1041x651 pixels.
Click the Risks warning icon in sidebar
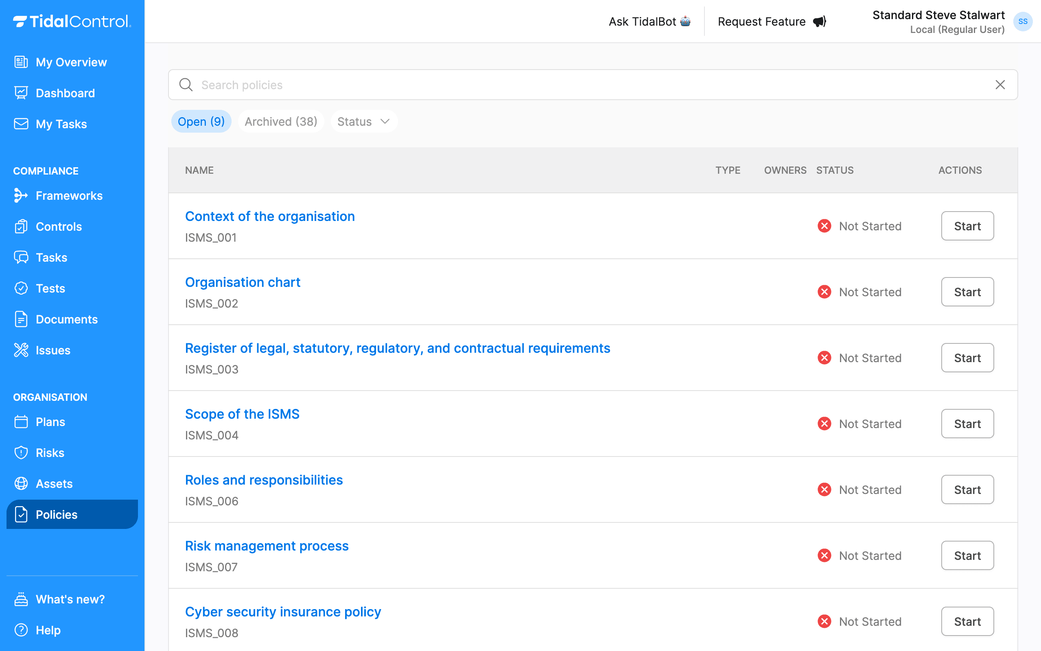21,452
